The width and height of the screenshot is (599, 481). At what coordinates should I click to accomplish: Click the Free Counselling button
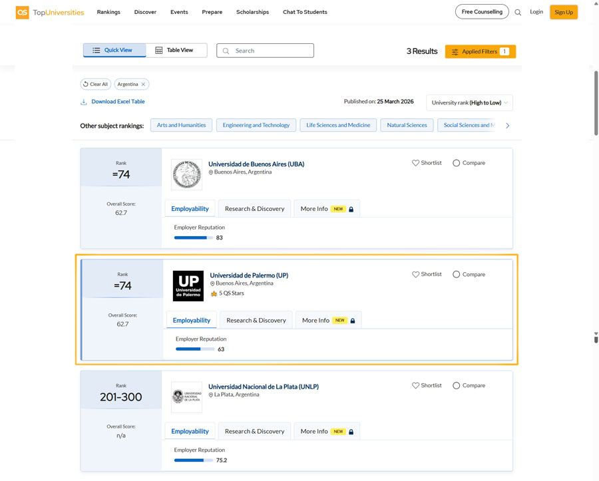482,12
